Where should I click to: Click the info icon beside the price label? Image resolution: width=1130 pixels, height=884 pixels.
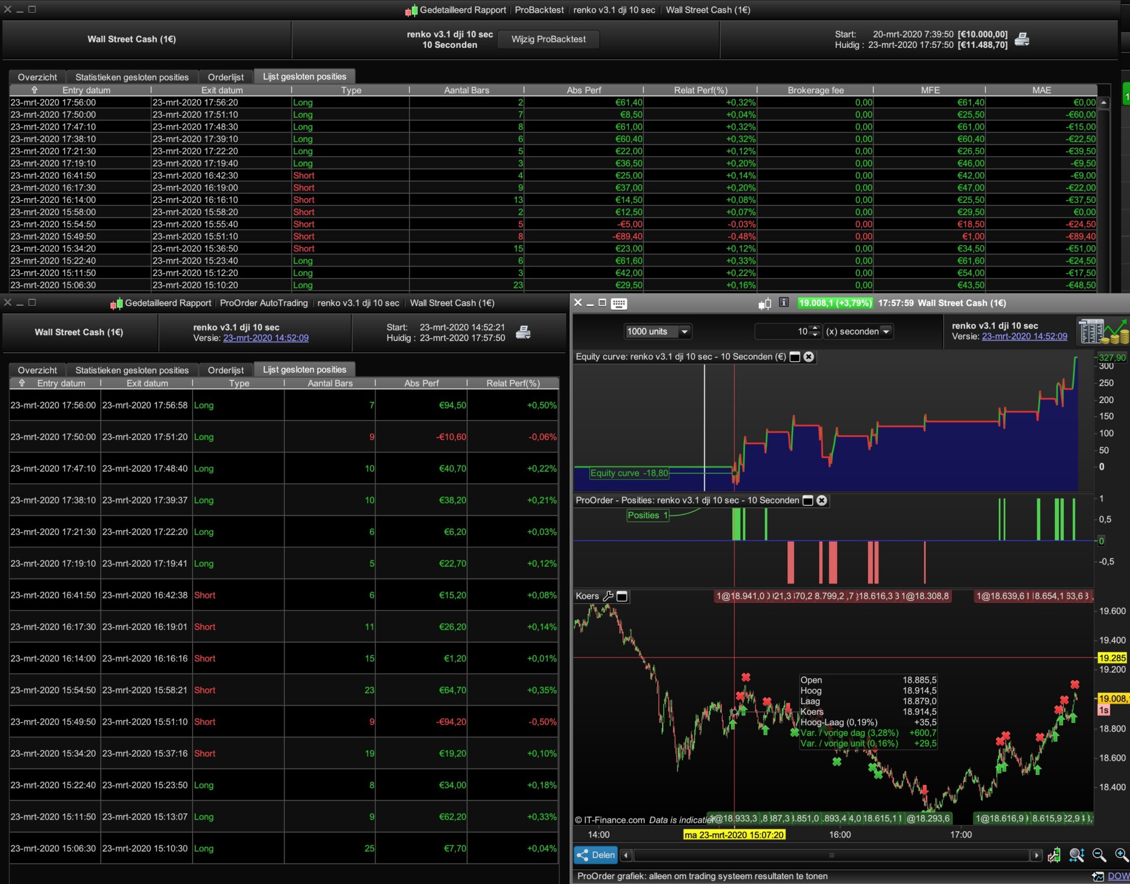pyautogui.click(x=783, y=303)
